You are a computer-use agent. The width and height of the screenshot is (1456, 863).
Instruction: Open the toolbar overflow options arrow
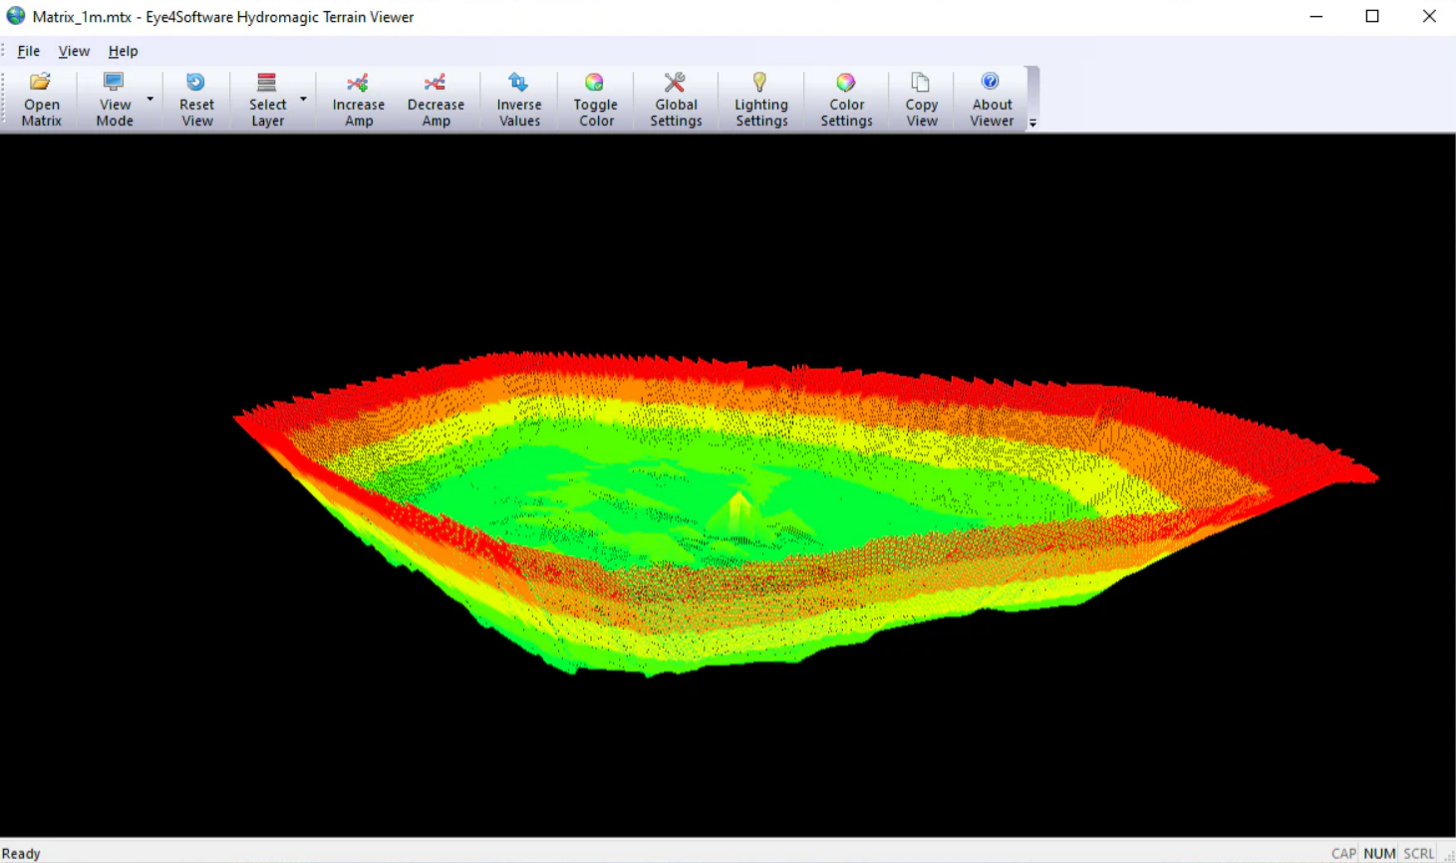1032,123
